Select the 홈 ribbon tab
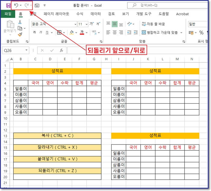 pyautogui.click(x=20, y=14)
